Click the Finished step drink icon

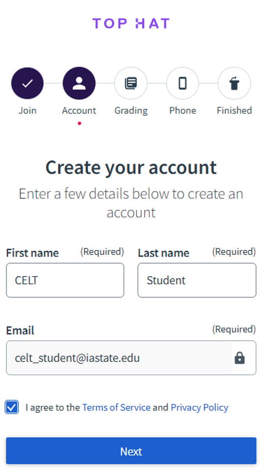(234, 83)
